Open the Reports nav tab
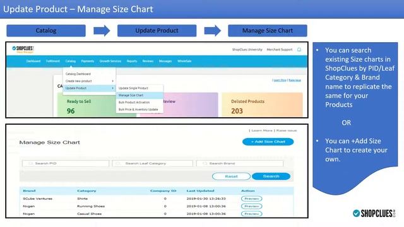404x227 pixels. (x=132, y=61)
